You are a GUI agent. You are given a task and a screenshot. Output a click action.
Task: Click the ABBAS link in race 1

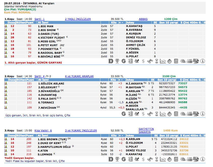(143, 19)
